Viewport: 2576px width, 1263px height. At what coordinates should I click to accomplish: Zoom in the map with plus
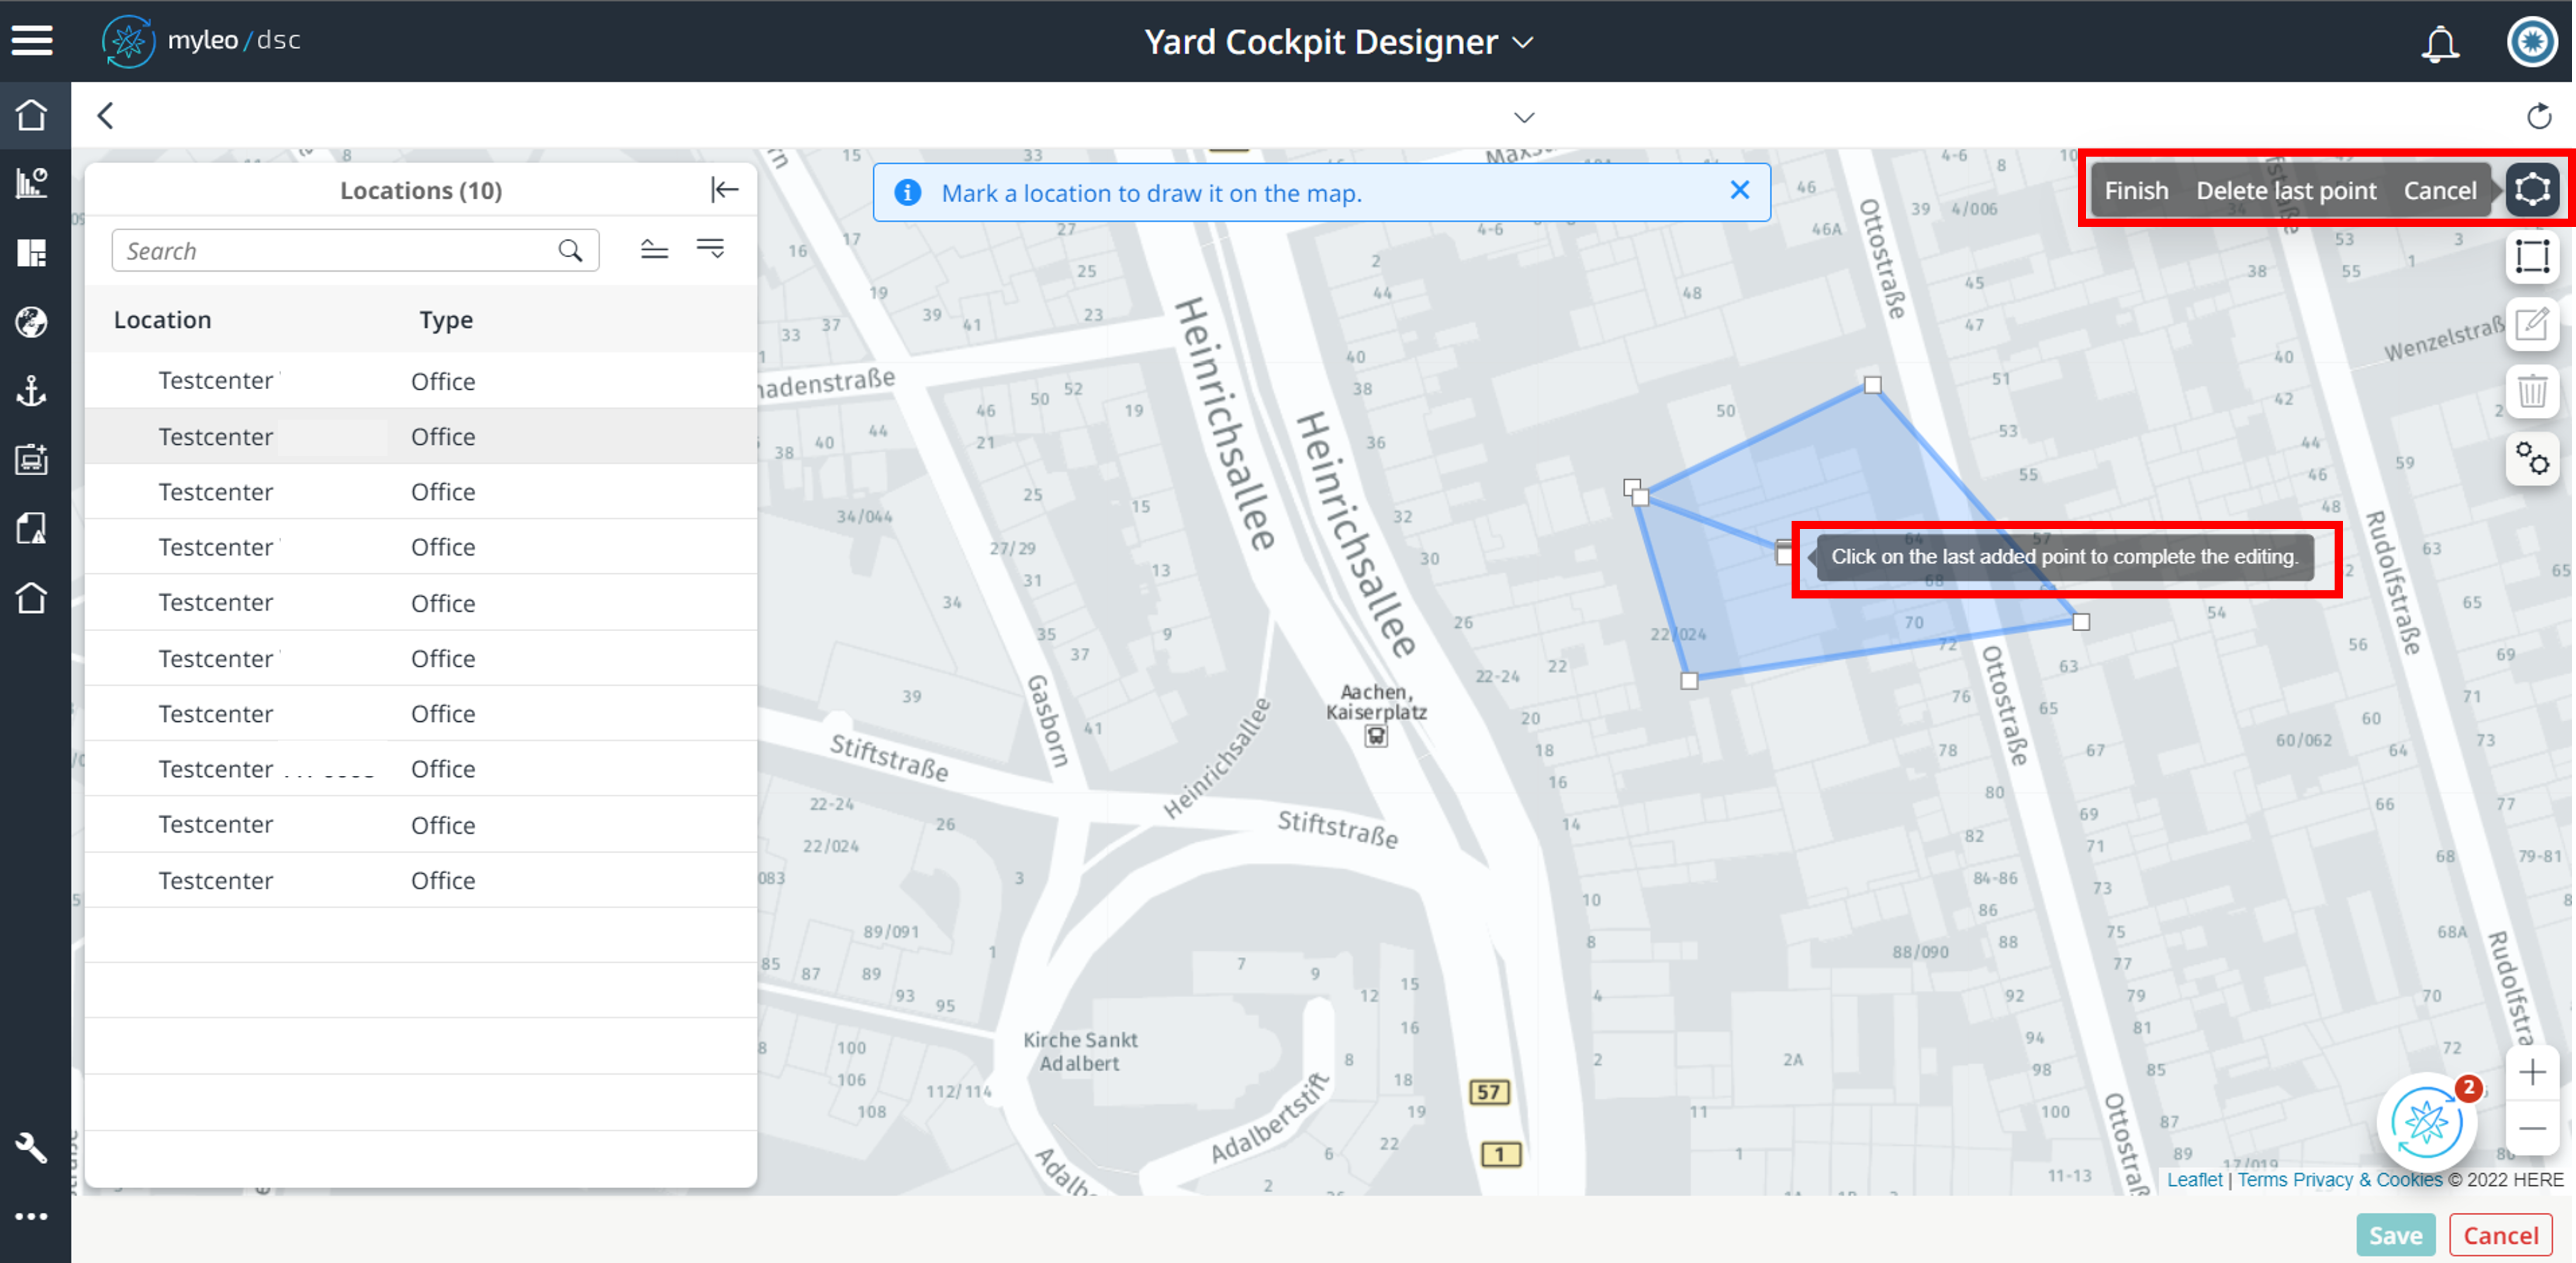click(2531, 1073)
